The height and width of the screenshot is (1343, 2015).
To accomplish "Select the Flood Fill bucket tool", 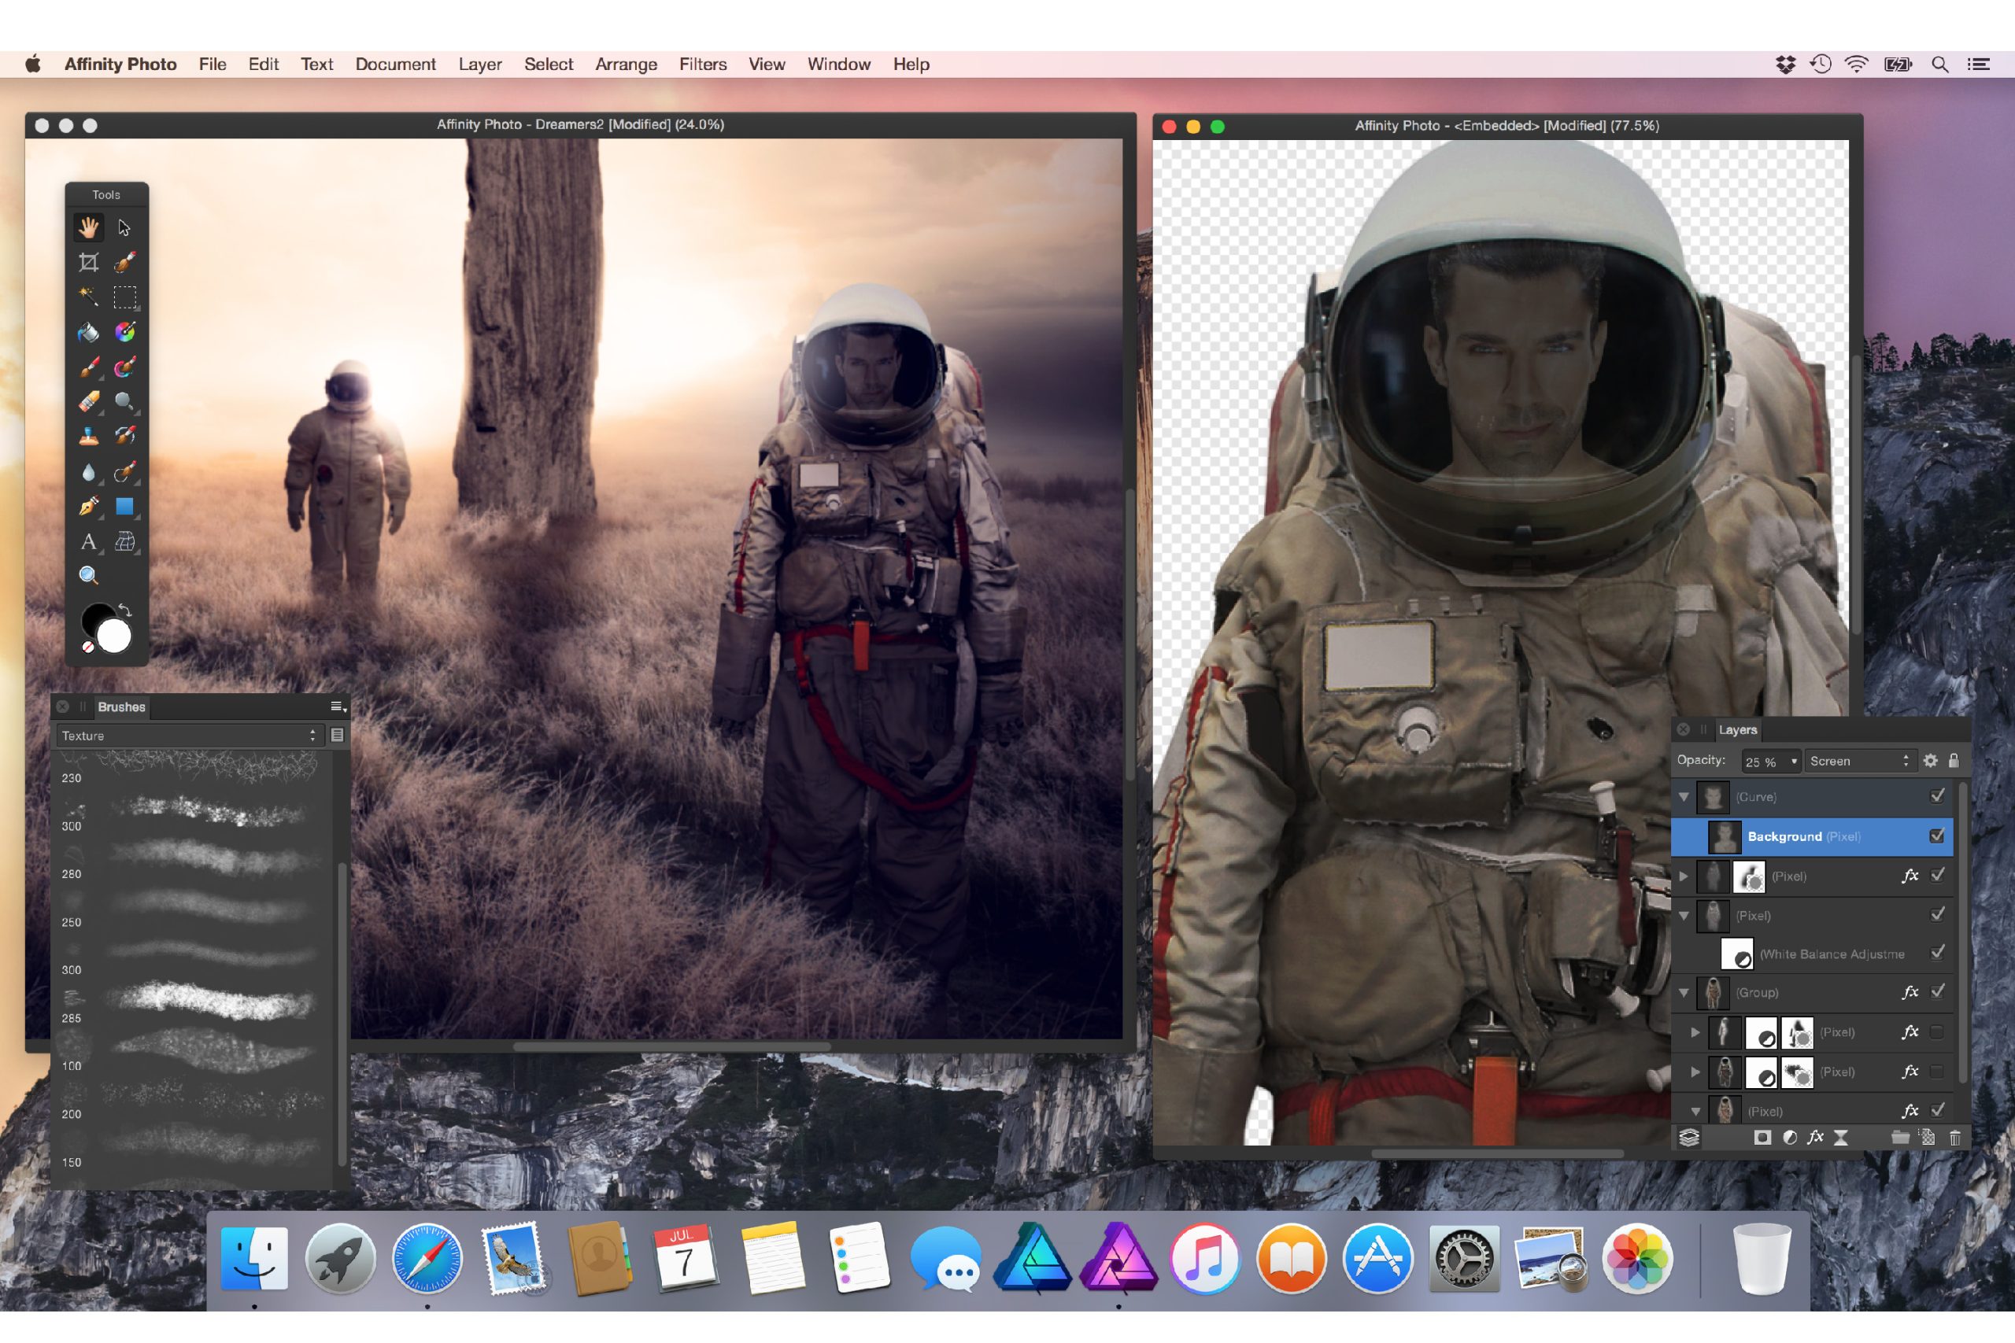I will (88, 332).
